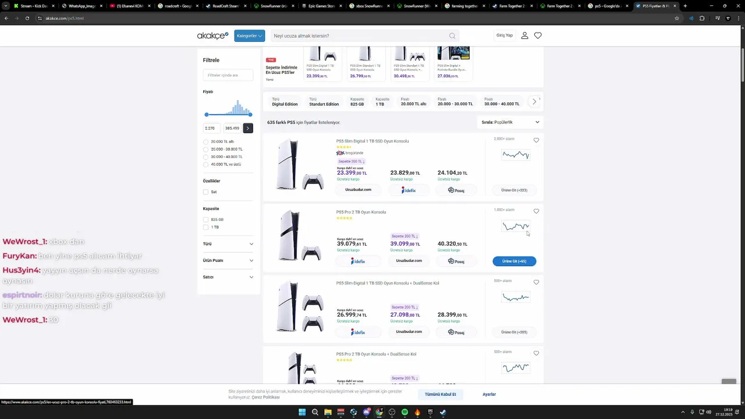The height and width of the screenshot is (419, 745).
Task: Open Windows Start menu
Action: click(x=302, y=412)
